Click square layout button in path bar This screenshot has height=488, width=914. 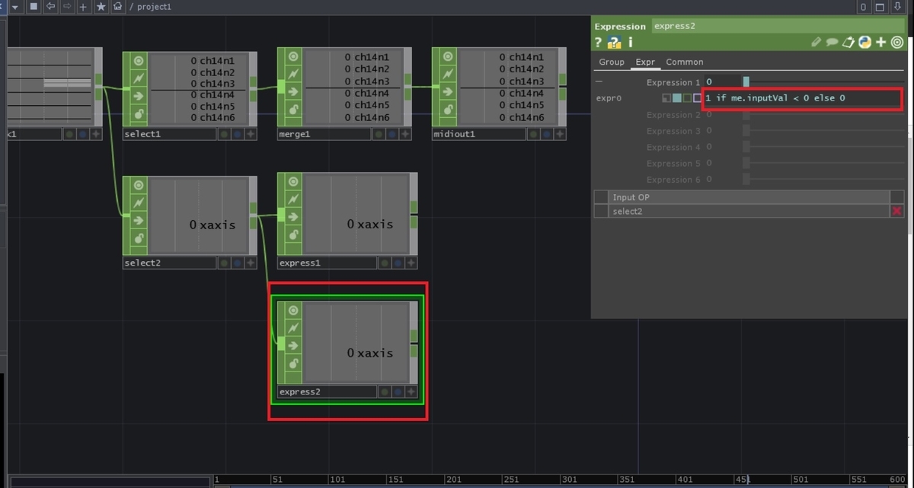pos(34,7)
